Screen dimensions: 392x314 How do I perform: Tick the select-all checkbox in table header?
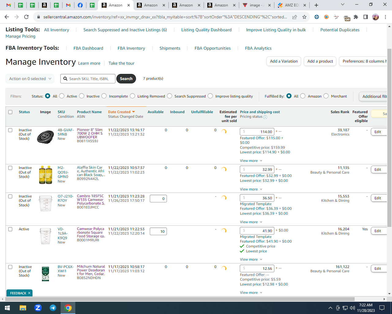coord(10,112)
